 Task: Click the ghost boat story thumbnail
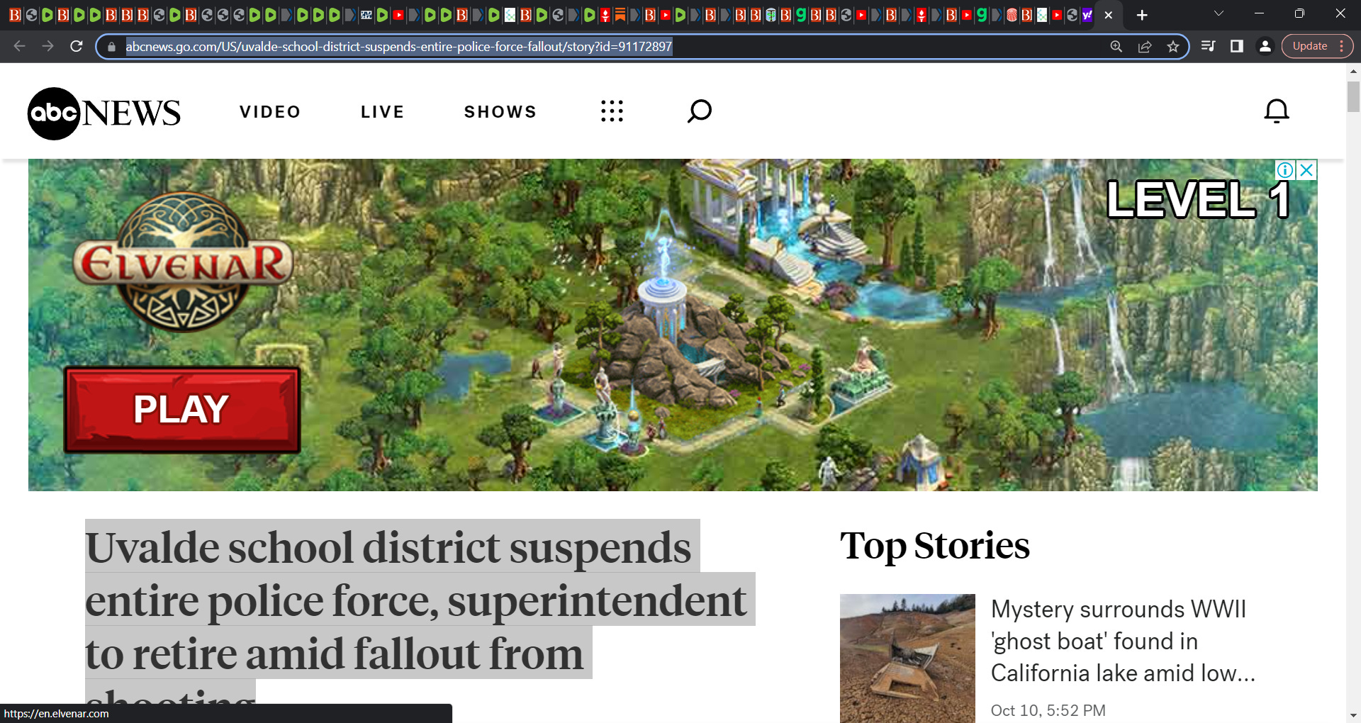[907, 658]
